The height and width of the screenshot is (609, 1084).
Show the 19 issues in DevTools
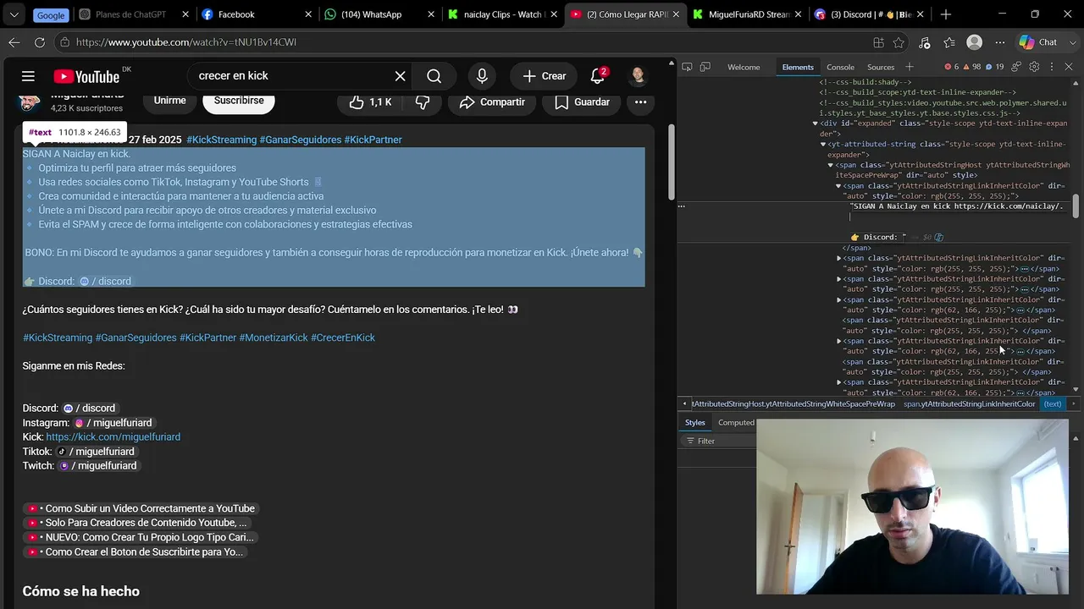[995, 67]
